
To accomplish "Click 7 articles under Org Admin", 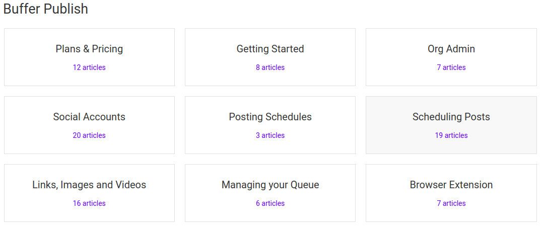I will point(451,67).
